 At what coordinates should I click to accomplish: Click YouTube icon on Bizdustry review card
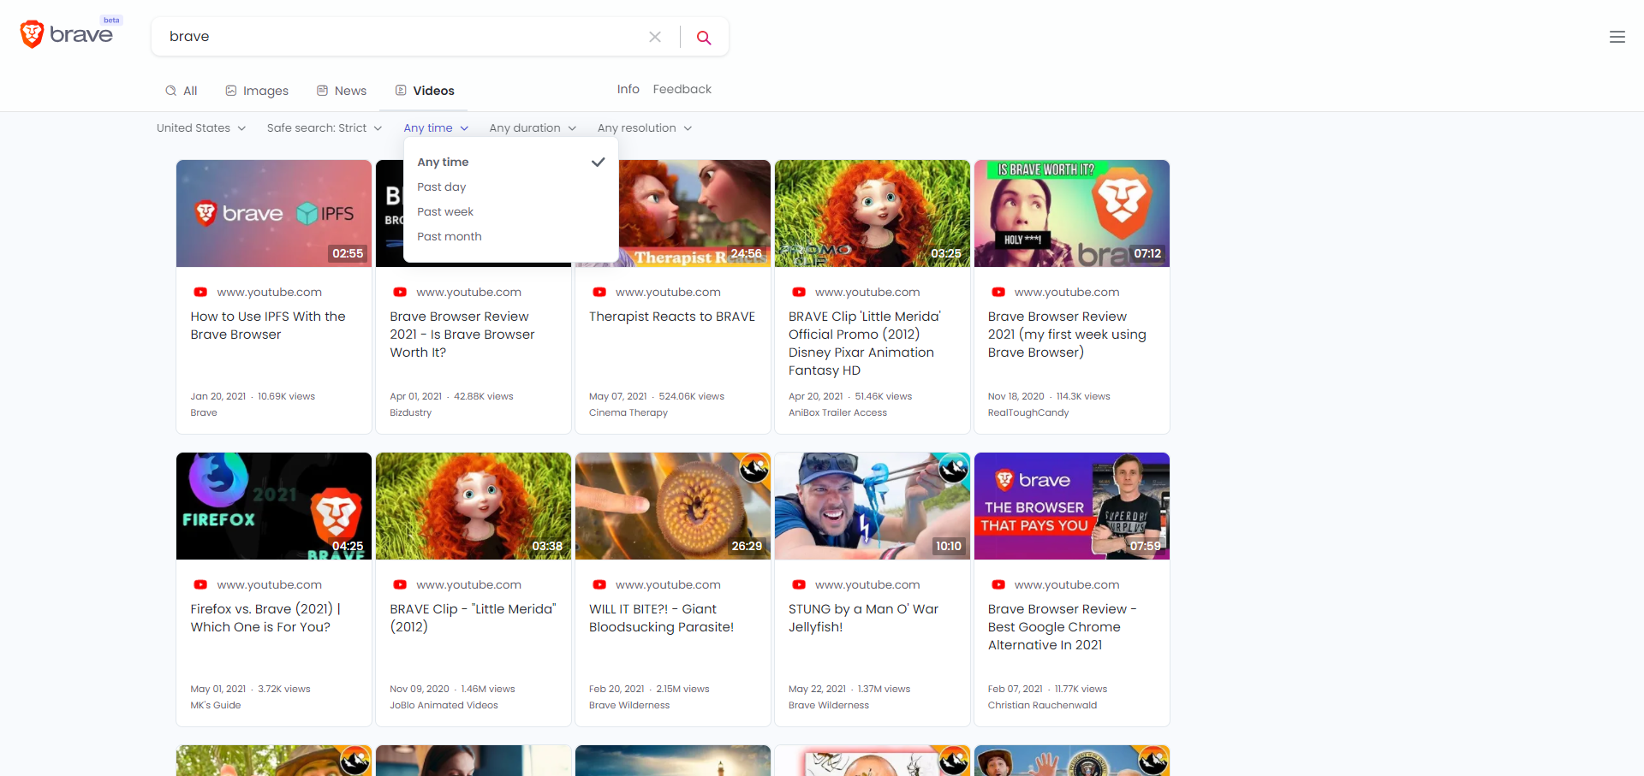point(400,292)
